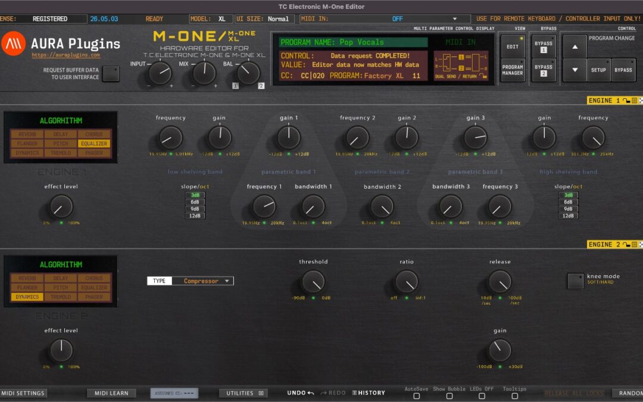The width and height of the screenshot is (643, 402).
Task: Click the BAL engine 2 badge
Action: pyautogui.click(x=261, y=86)
